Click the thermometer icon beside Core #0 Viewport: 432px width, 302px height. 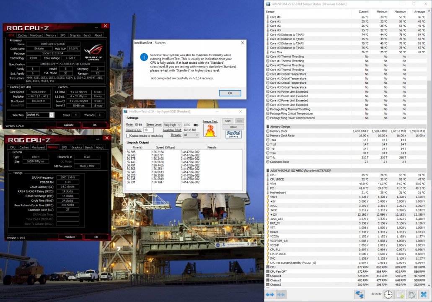tap(267, 17)
